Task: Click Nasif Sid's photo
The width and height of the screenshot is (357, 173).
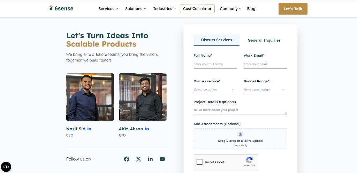Action: click(x=90, y=97)
